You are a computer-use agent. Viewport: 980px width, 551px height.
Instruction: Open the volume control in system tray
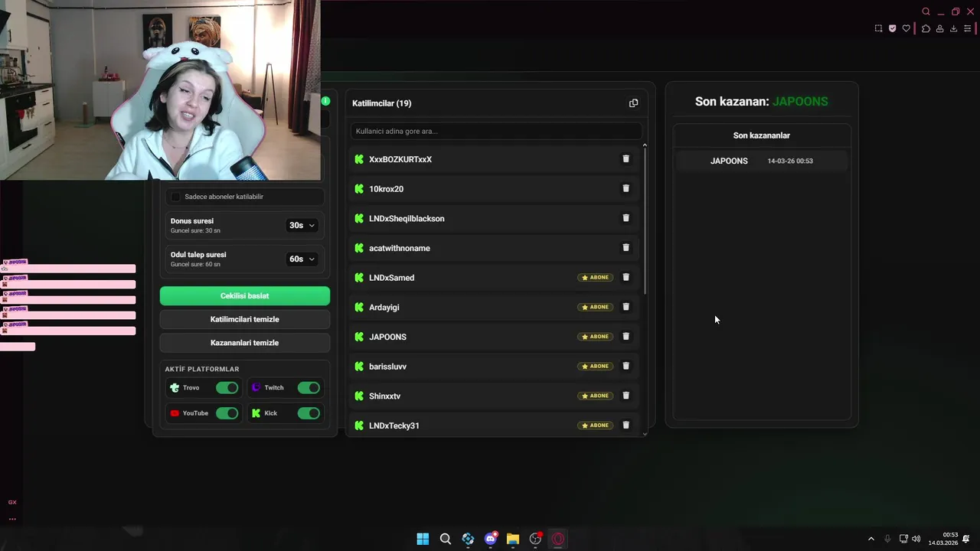point(916,539)
